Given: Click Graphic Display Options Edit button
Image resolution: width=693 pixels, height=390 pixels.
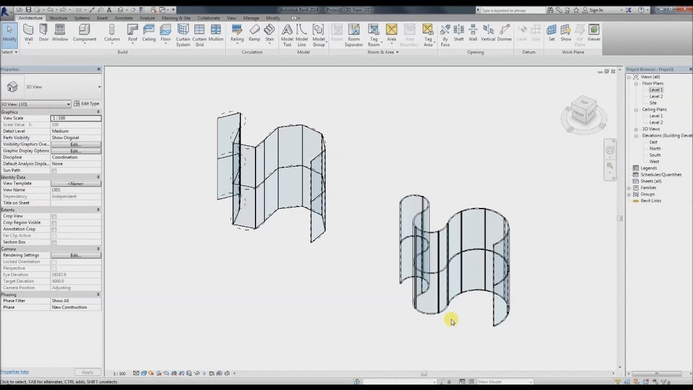Looking at the screenshot, I should coord(76,151).
